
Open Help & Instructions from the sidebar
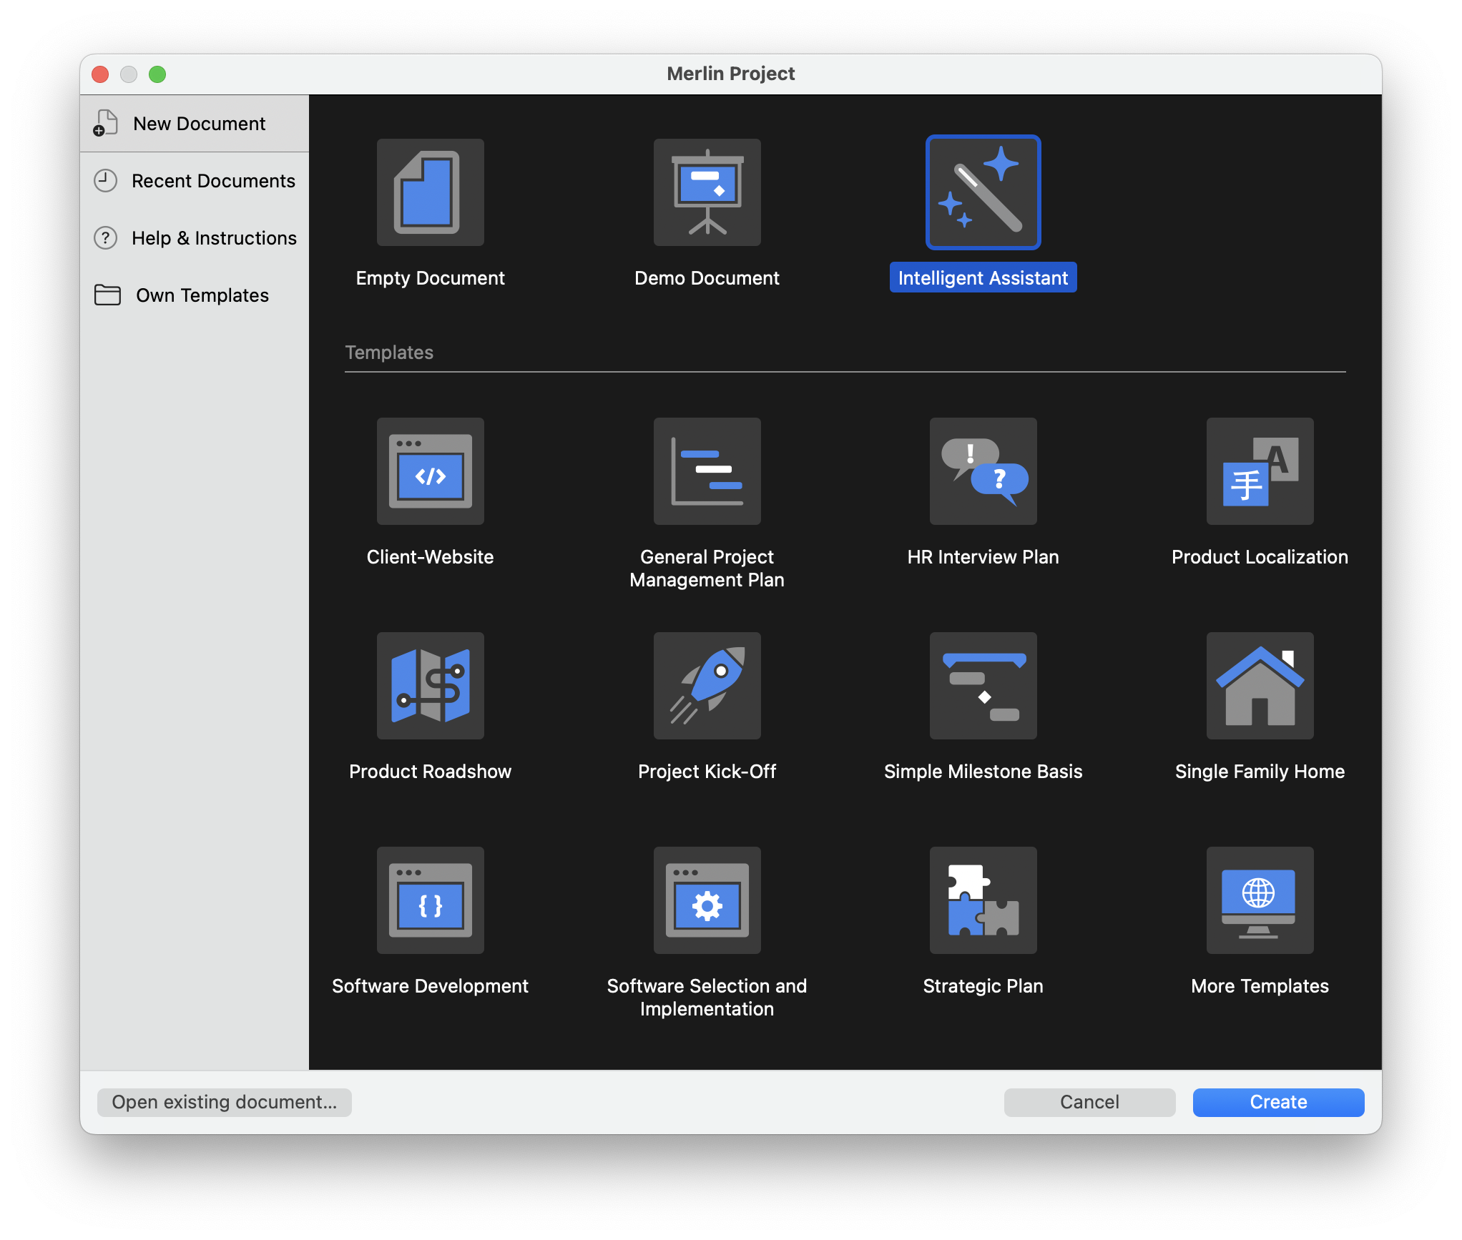point(214,237)
